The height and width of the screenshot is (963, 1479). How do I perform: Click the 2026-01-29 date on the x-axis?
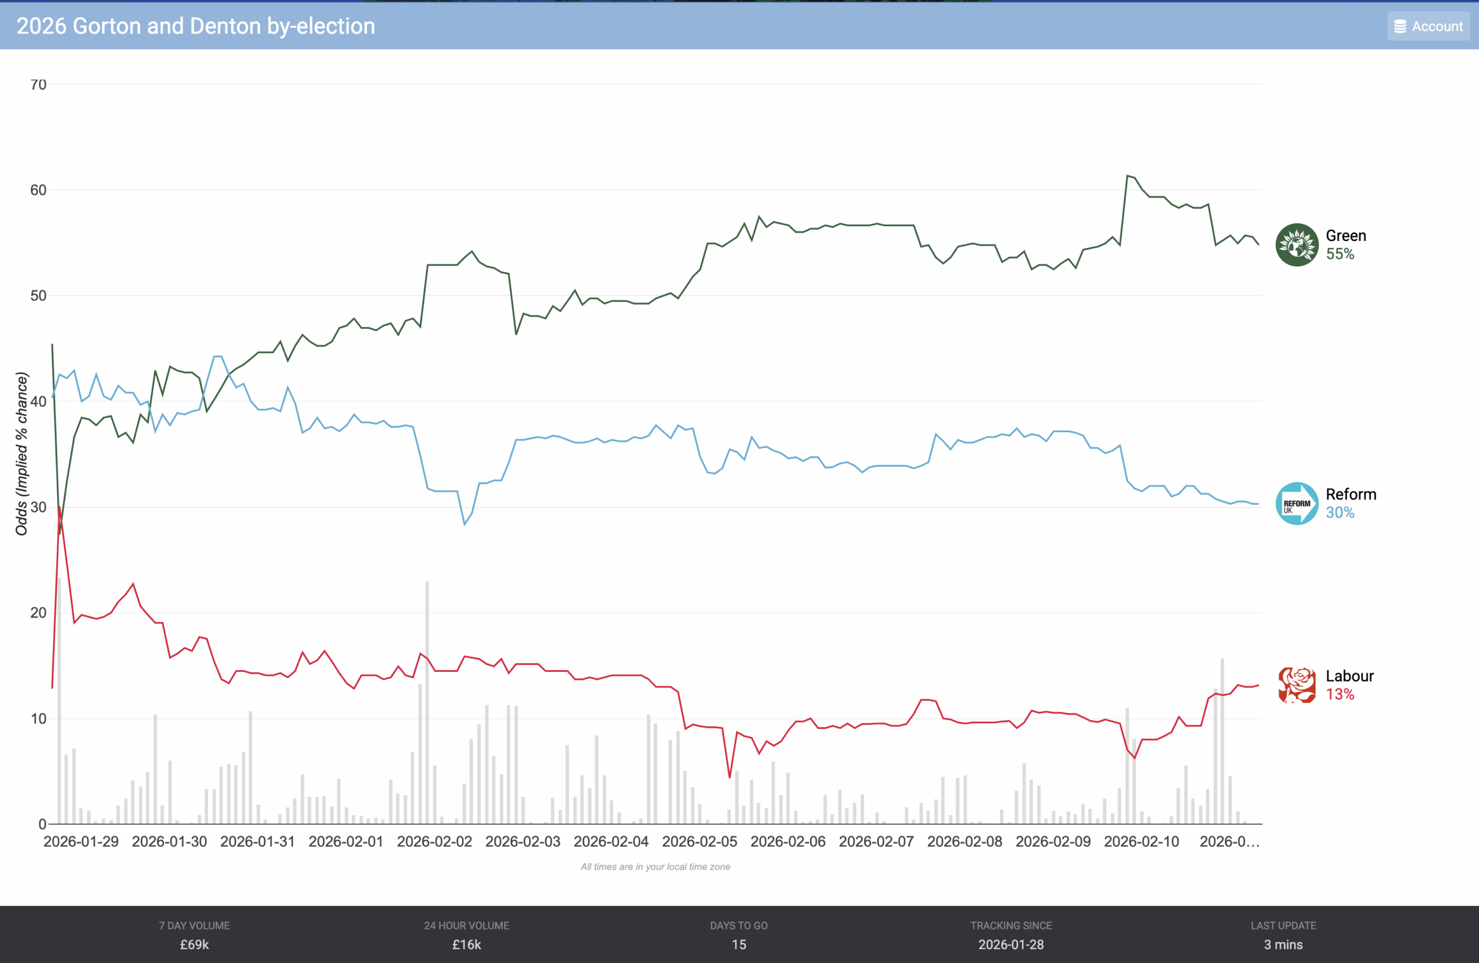(x=81, y=841)
